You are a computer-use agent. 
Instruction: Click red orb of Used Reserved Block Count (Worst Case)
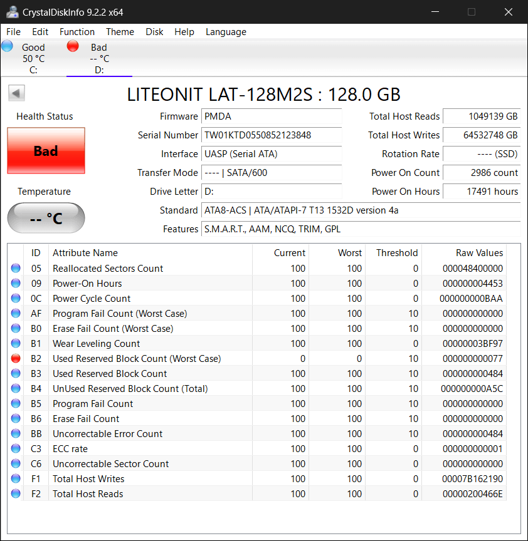16,359
